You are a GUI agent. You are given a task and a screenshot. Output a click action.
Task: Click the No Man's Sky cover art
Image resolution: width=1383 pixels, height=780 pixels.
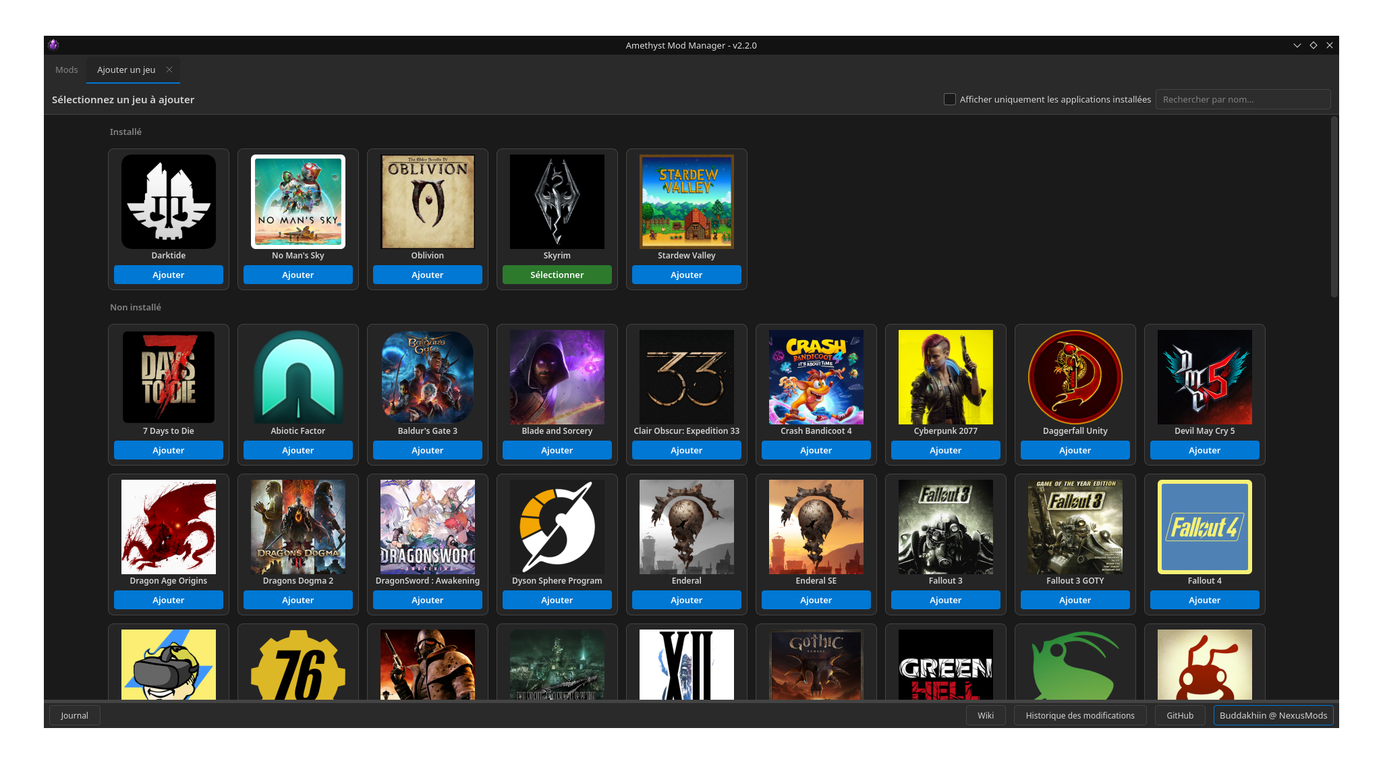click(x=298, y=202)
